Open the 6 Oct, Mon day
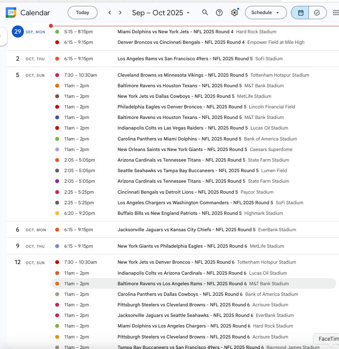 pos(18,230)
